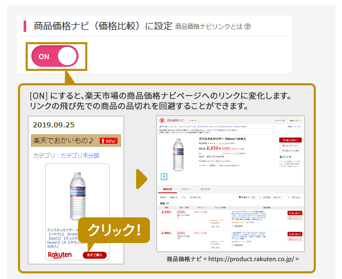
Task: Click the Rakuten logo in the product card
Action: point(60,255)
